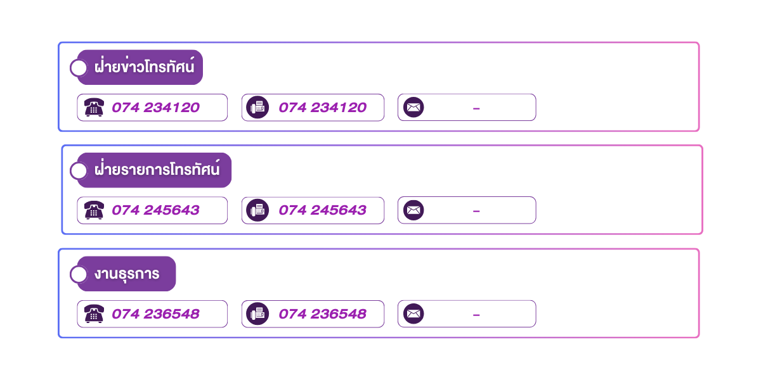Click telephone icon for งานธุรการ
This screenshot has width=761, height=380.
point(93,313)
